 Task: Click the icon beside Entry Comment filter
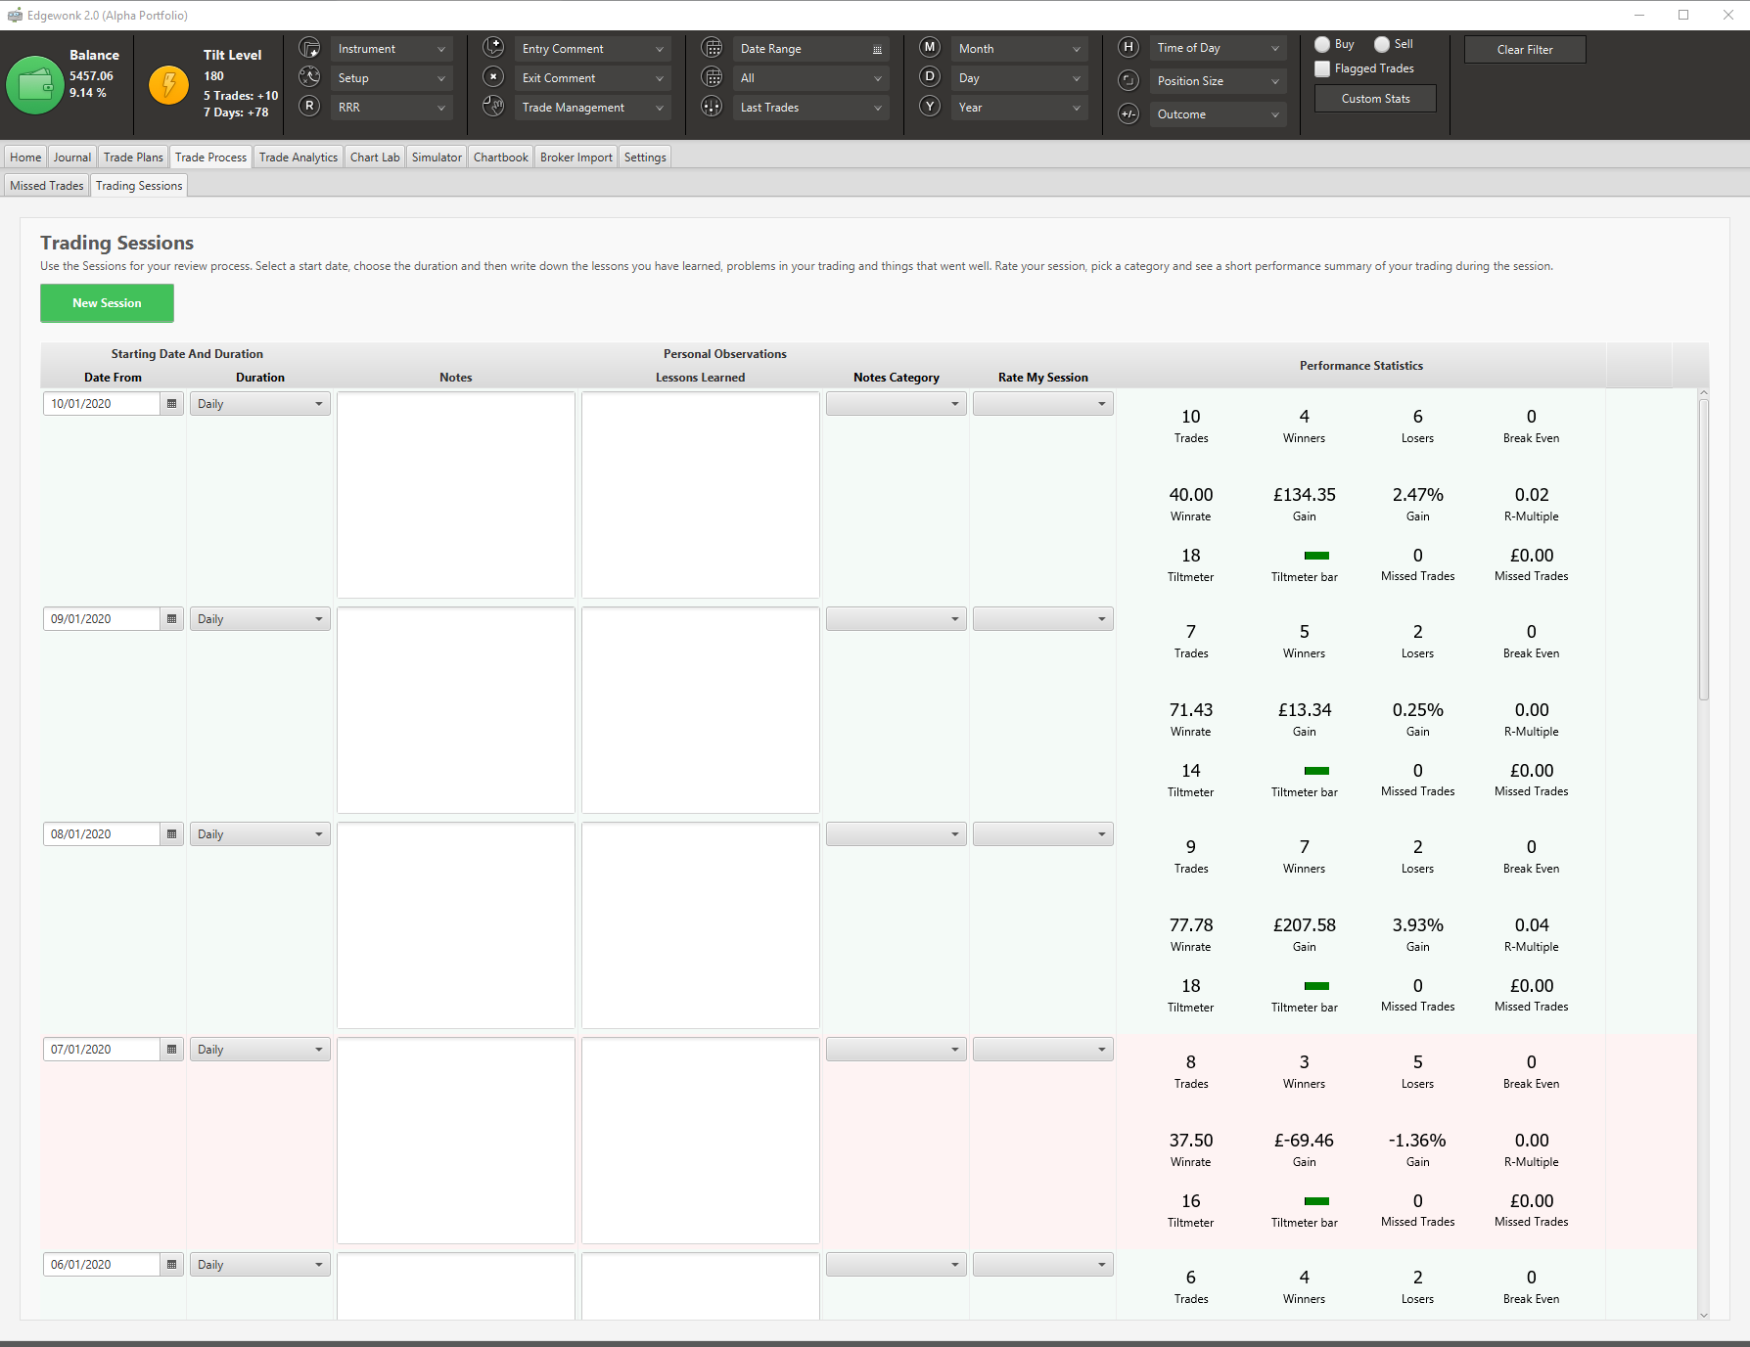(493, 48)
